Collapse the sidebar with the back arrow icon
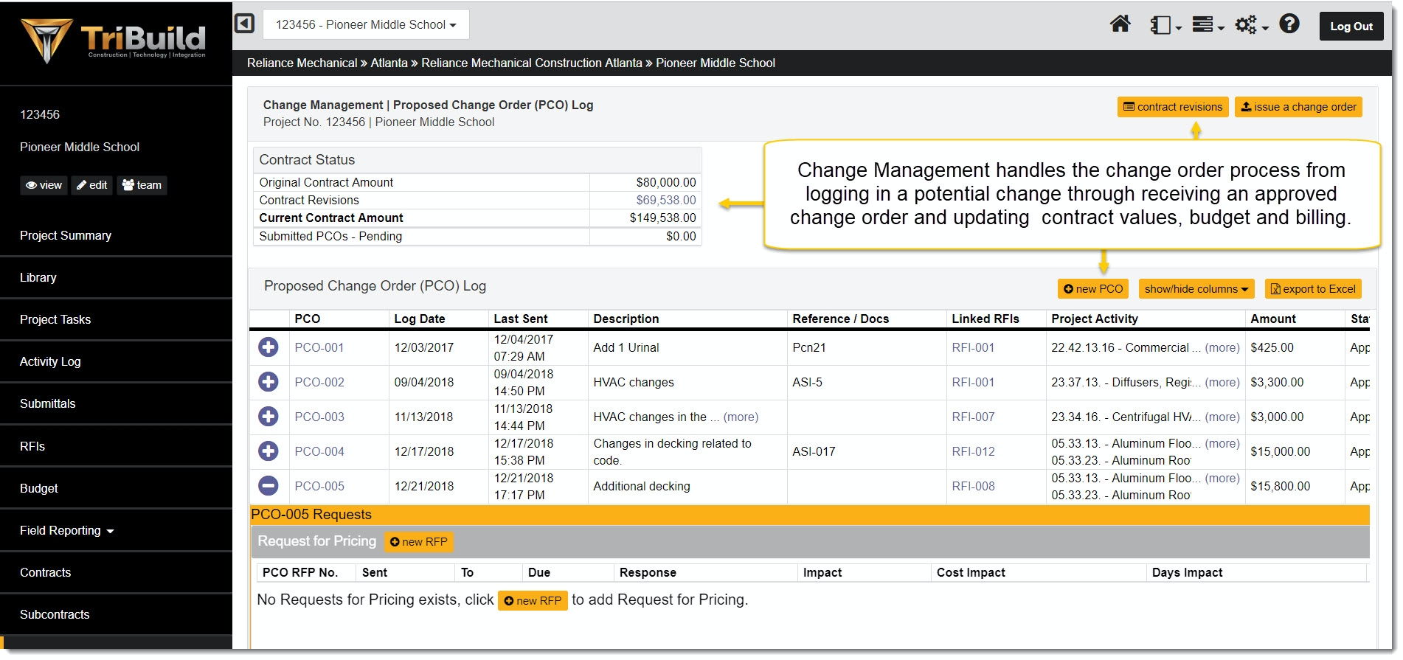 tap(245, 24)
